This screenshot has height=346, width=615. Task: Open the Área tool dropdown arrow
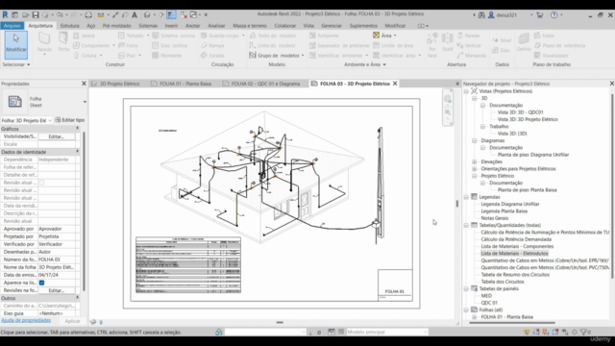coord(395,36)
